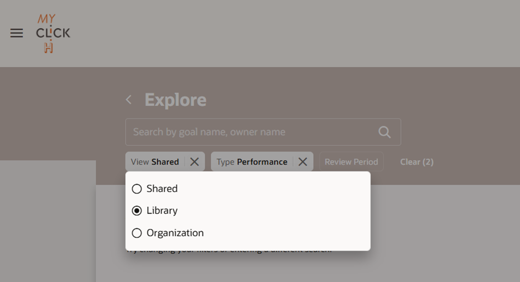
Task: Choose the Library option label text
Action: coord(162,211)
